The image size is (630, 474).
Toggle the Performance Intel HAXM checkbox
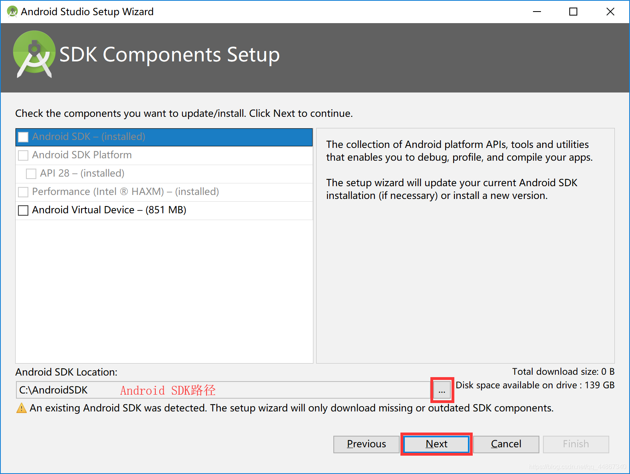(x=23, y=192)
